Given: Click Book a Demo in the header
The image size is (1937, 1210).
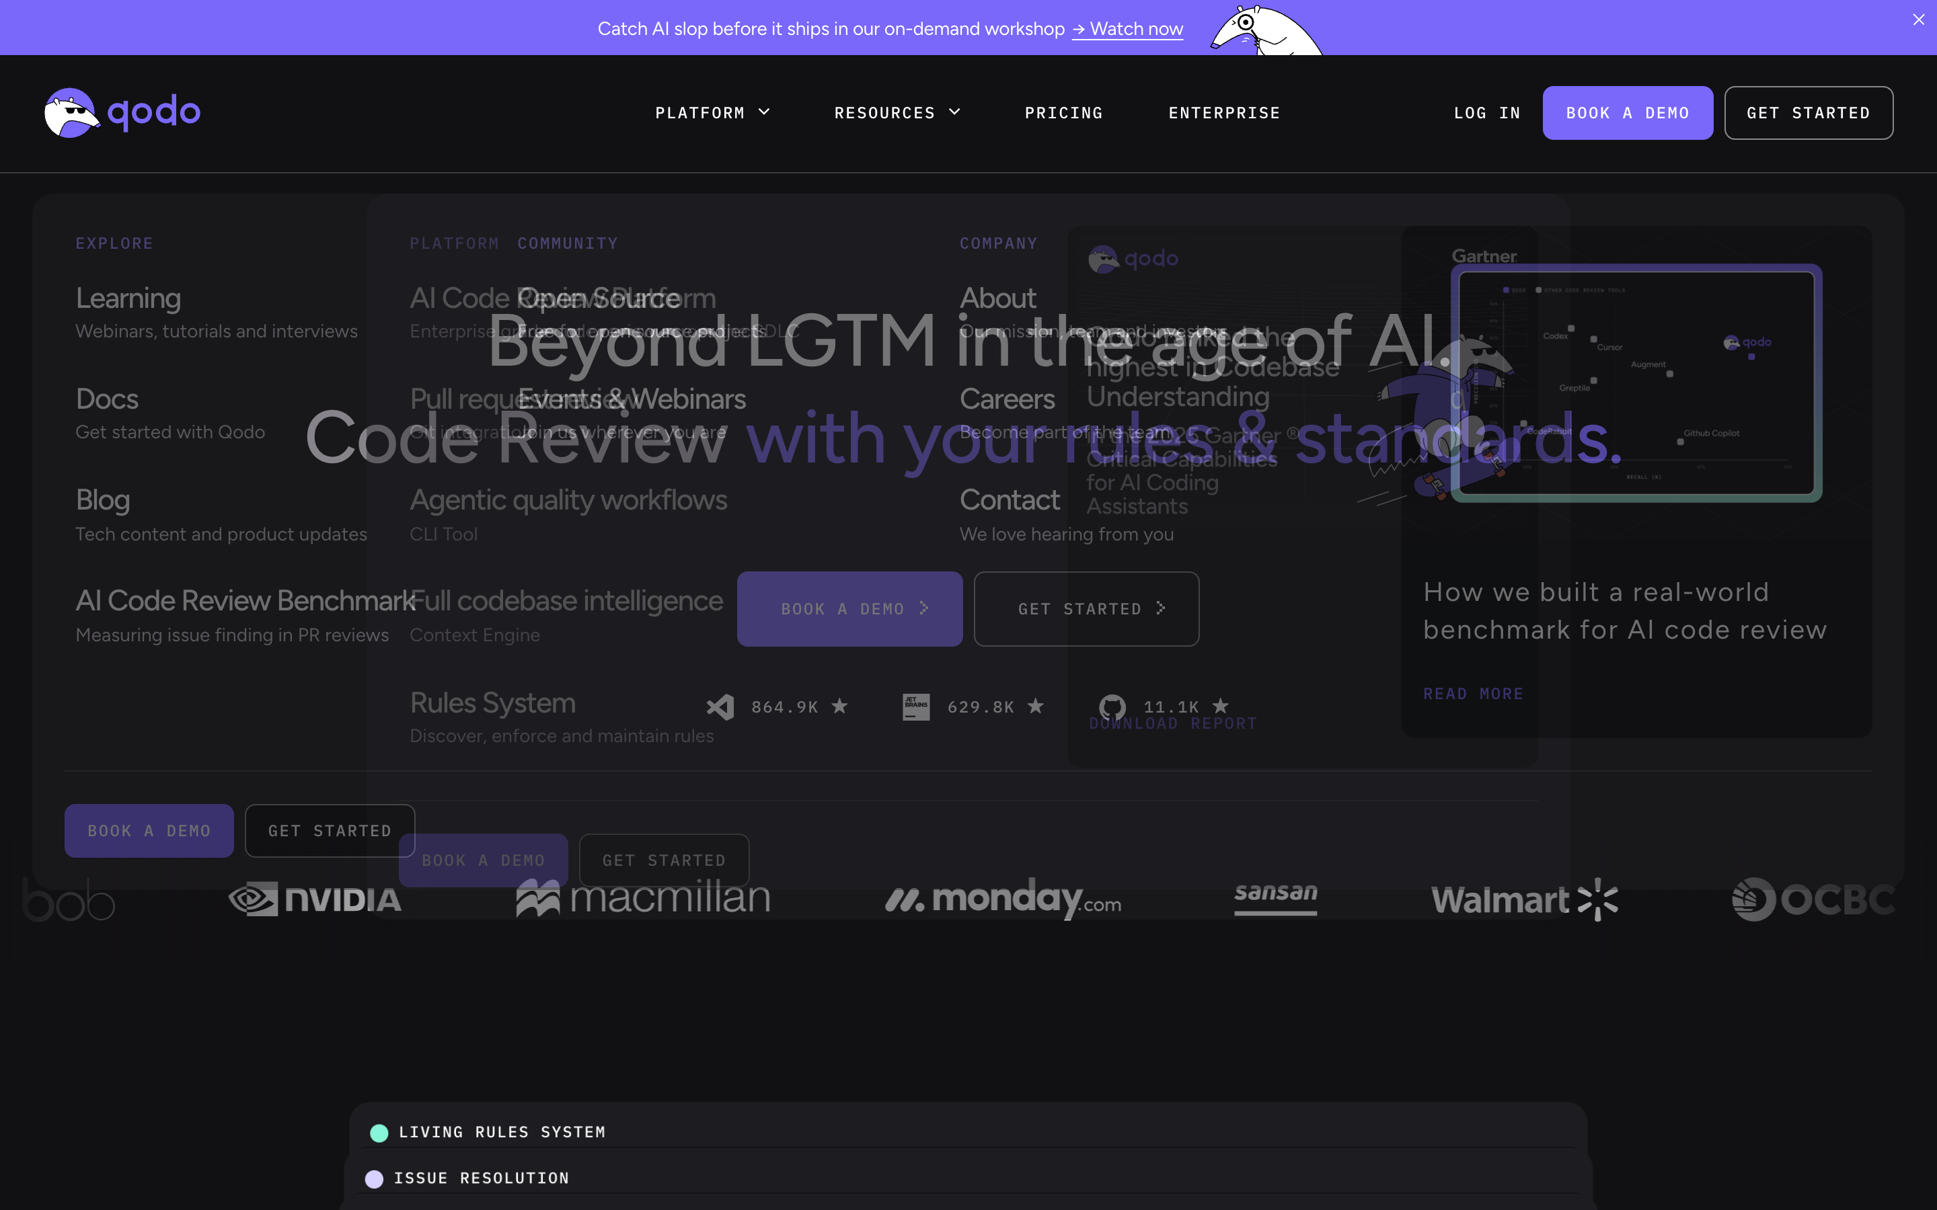Looking at the screenshot, I should click(1627, 113).
